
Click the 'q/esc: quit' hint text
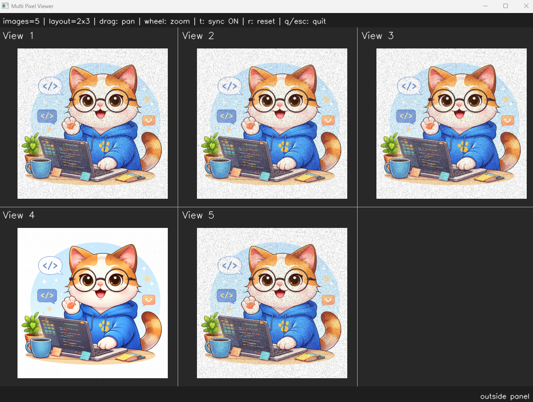pyautogui.click(x=305, y=22)
